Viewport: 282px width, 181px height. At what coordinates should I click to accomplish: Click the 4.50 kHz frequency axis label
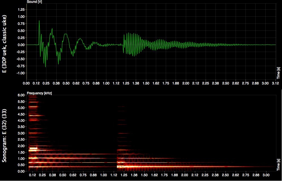[21, 114]
